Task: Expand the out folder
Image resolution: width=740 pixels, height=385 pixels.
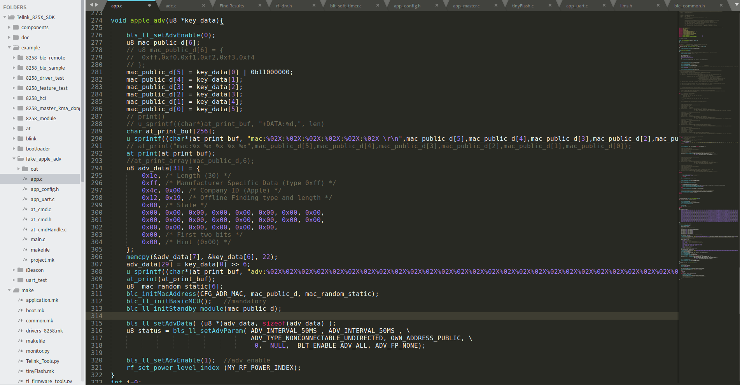Action: click(x=19, y=169)
